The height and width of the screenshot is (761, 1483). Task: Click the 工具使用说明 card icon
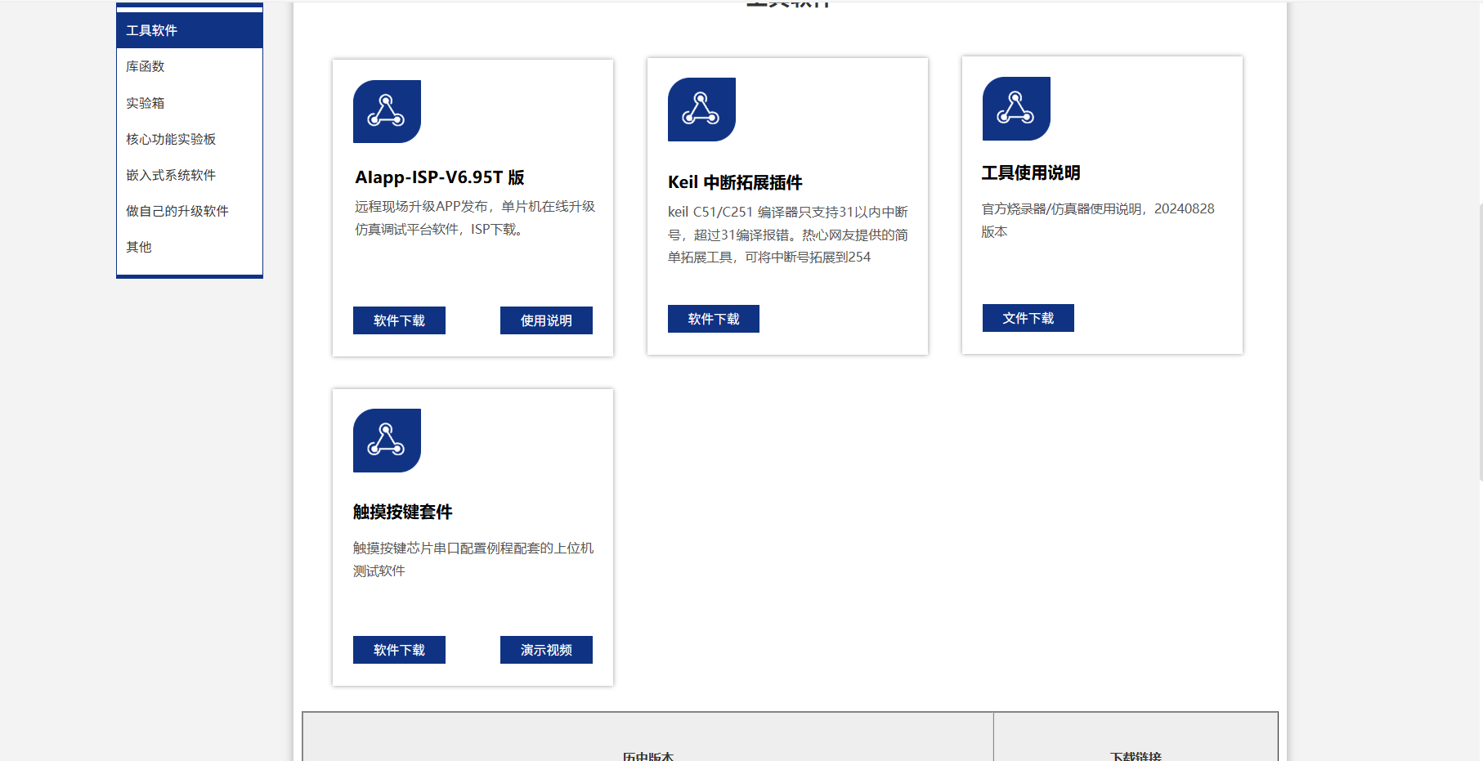coord(1015,108)
